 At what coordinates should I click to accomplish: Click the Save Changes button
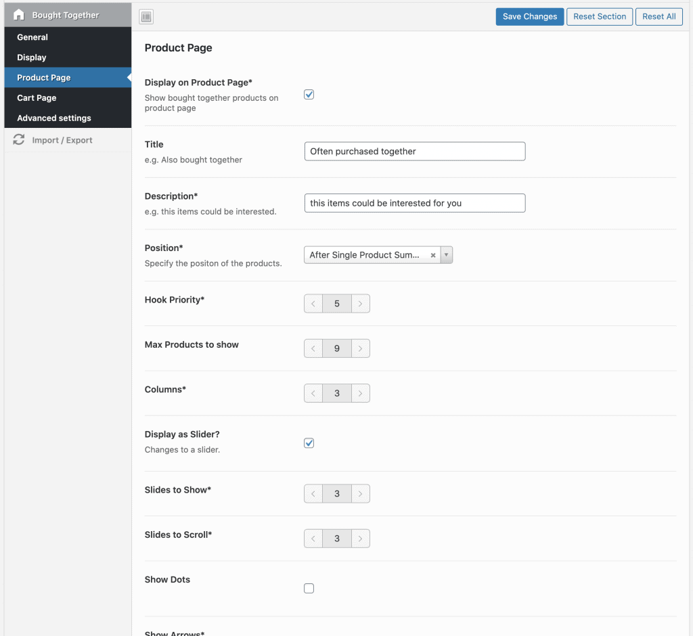[529, 17]
